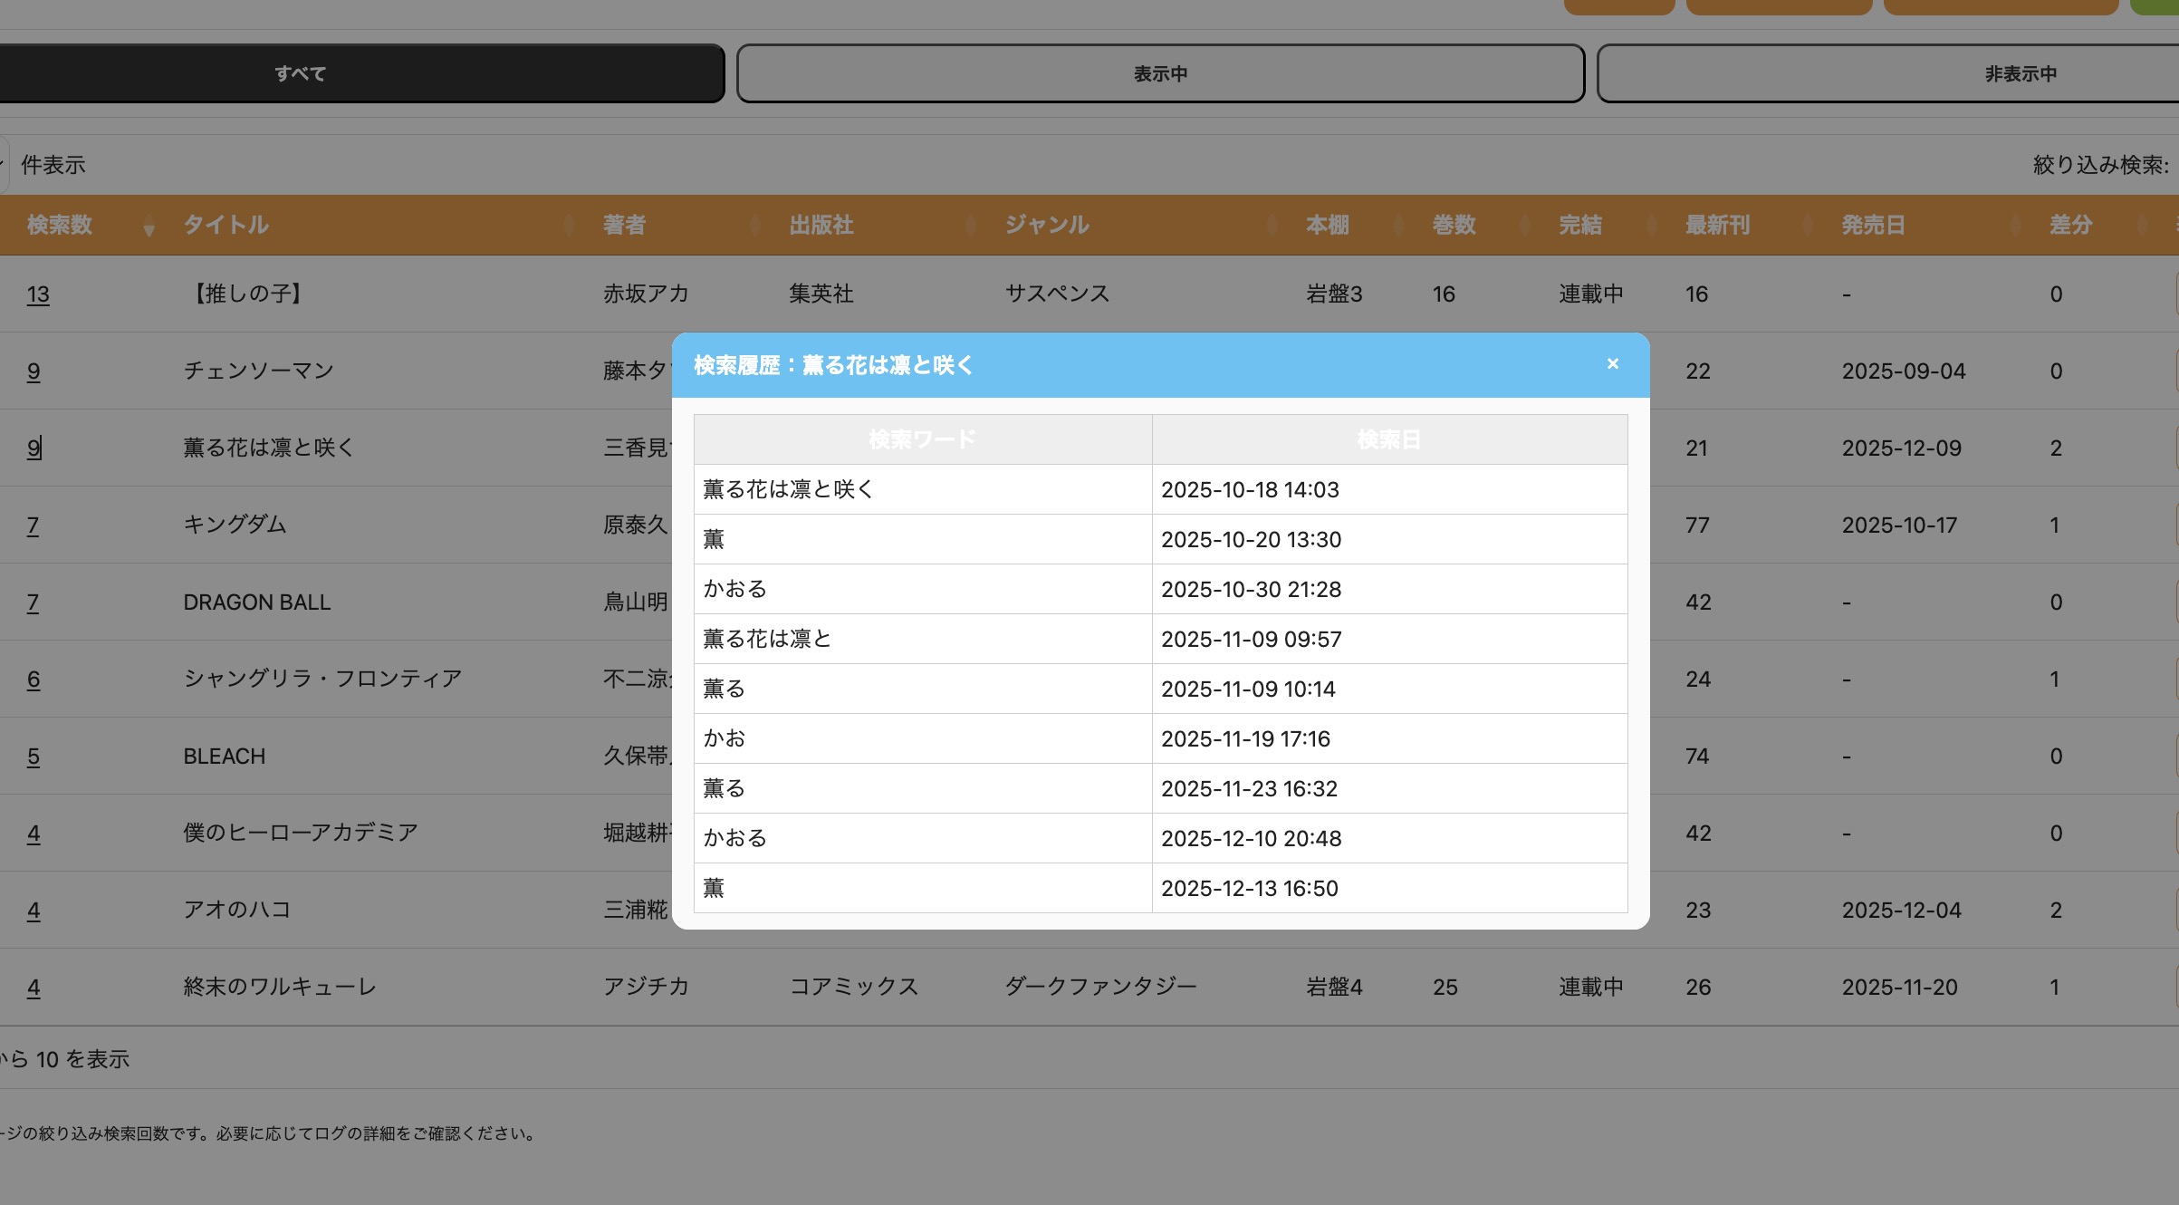
Task: Sort table by 出版社 column
Action: pyautogui.click(x=821, y=225)
